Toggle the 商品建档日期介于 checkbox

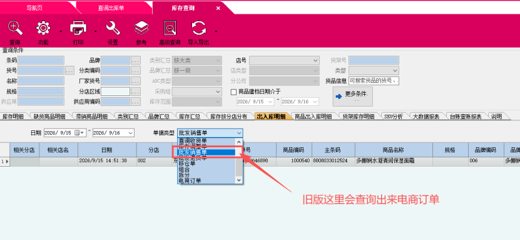click(233, 92)
